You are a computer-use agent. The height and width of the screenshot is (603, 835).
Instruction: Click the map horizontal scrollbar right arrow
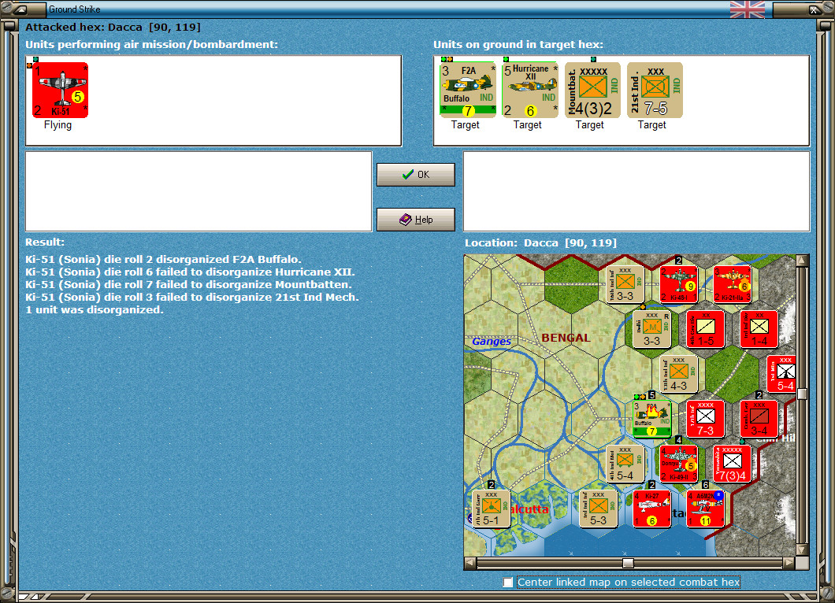789,563
